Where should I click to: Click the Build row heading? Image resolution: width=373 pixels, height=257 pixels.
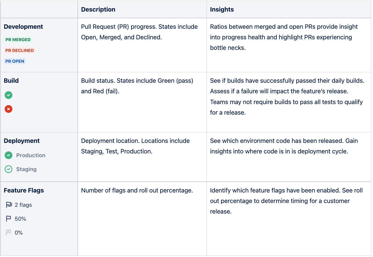coord(11,81)
